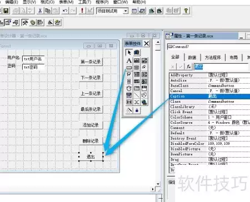Open the Command7 object dropdown

208,47
